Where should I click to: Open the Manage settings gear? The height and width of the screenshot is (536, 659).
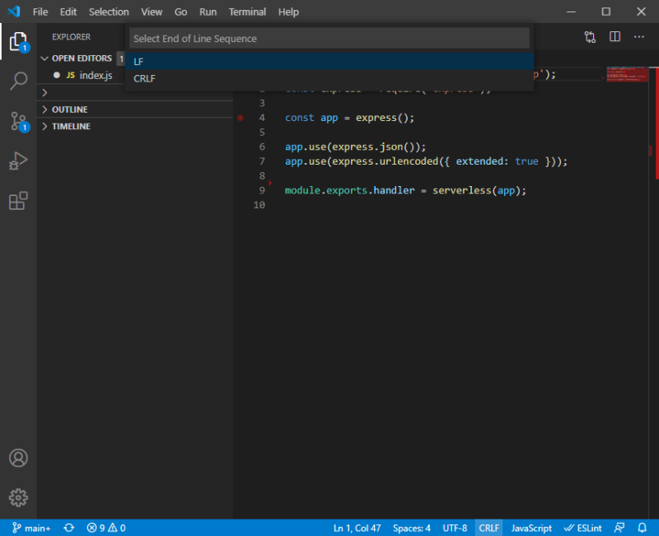click(x=18, y=497)
